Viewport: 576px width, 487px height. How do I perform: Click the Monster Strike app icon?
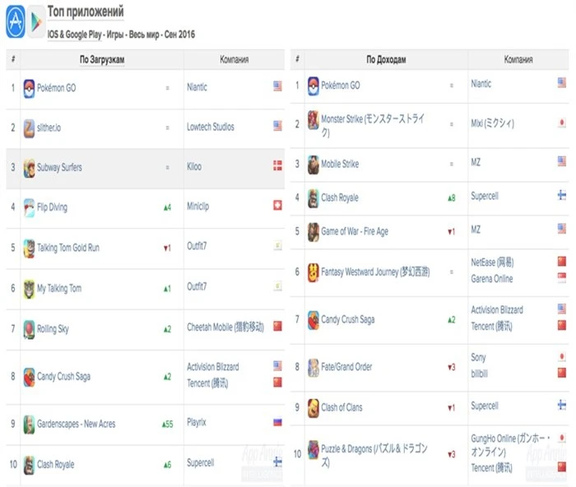coord(314,120)
